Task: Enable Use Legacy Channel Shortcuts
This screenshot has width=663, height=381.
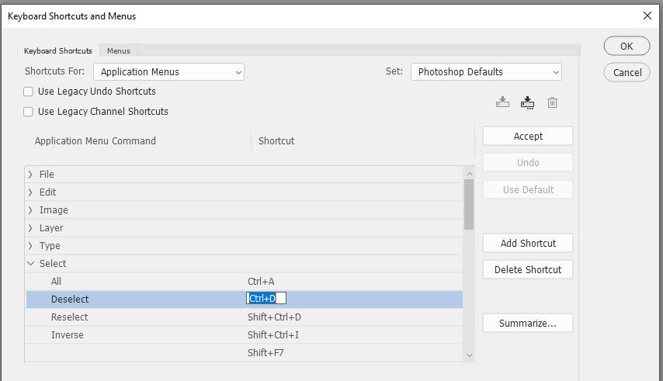Action: 28,112
